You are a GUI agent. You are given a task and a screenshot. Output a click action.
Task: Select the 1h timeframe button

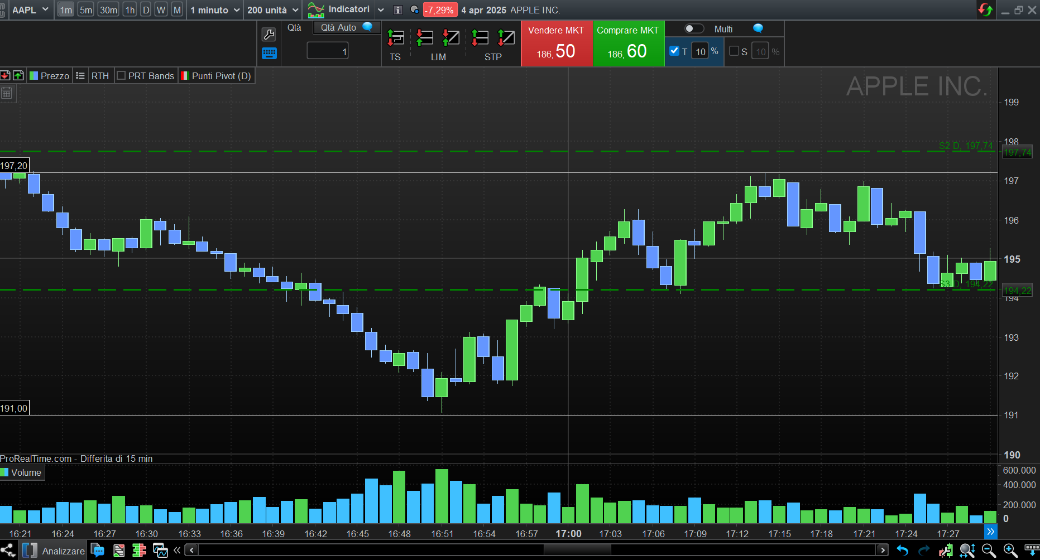[130, 10]
